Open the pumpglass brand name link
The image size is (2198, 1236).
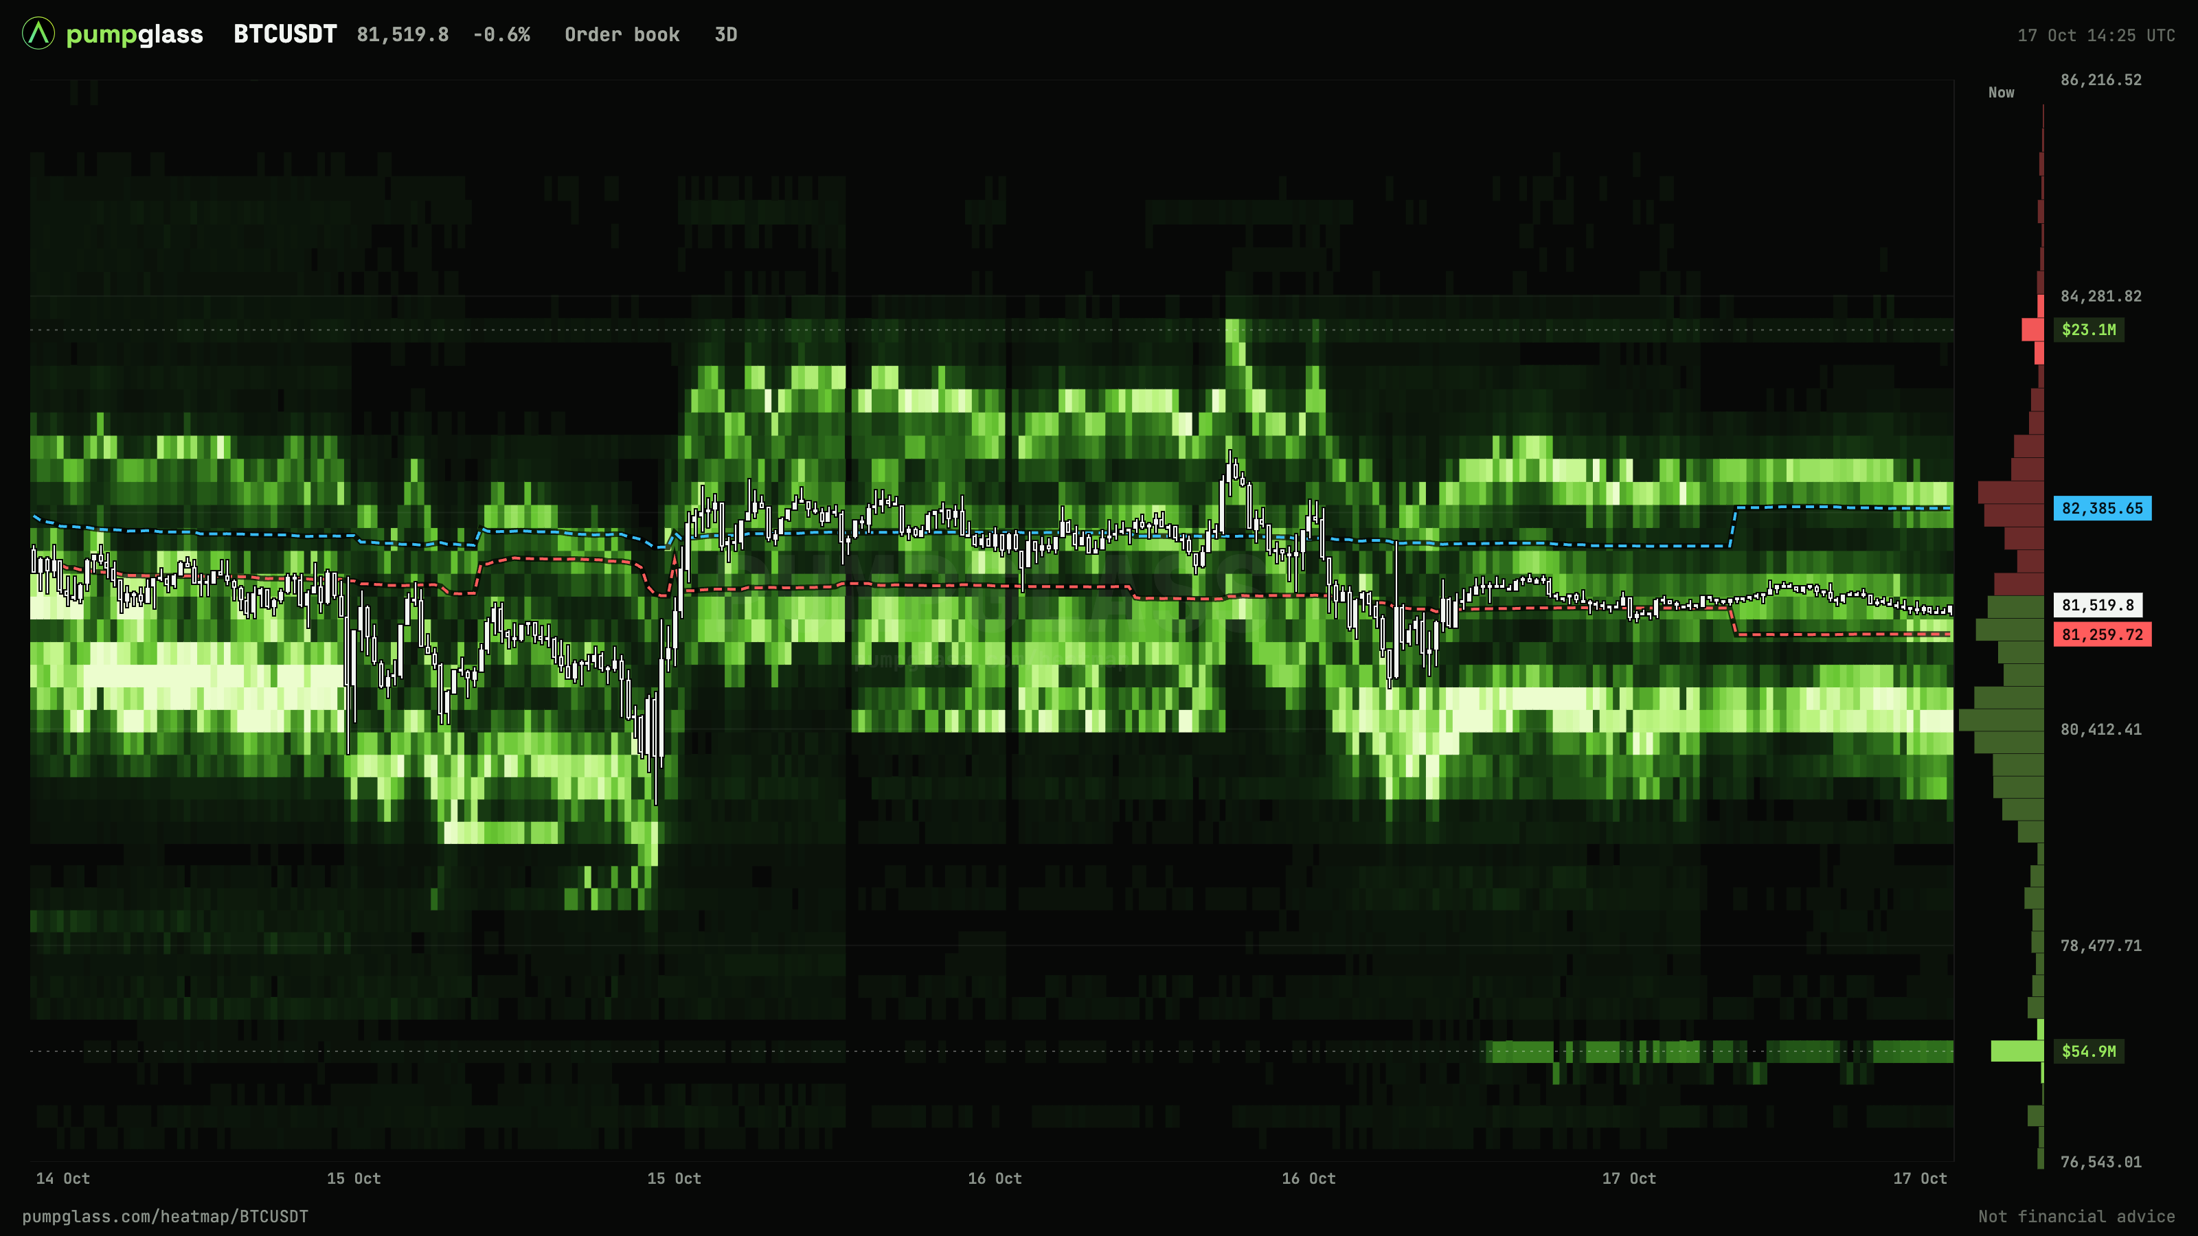135,35
